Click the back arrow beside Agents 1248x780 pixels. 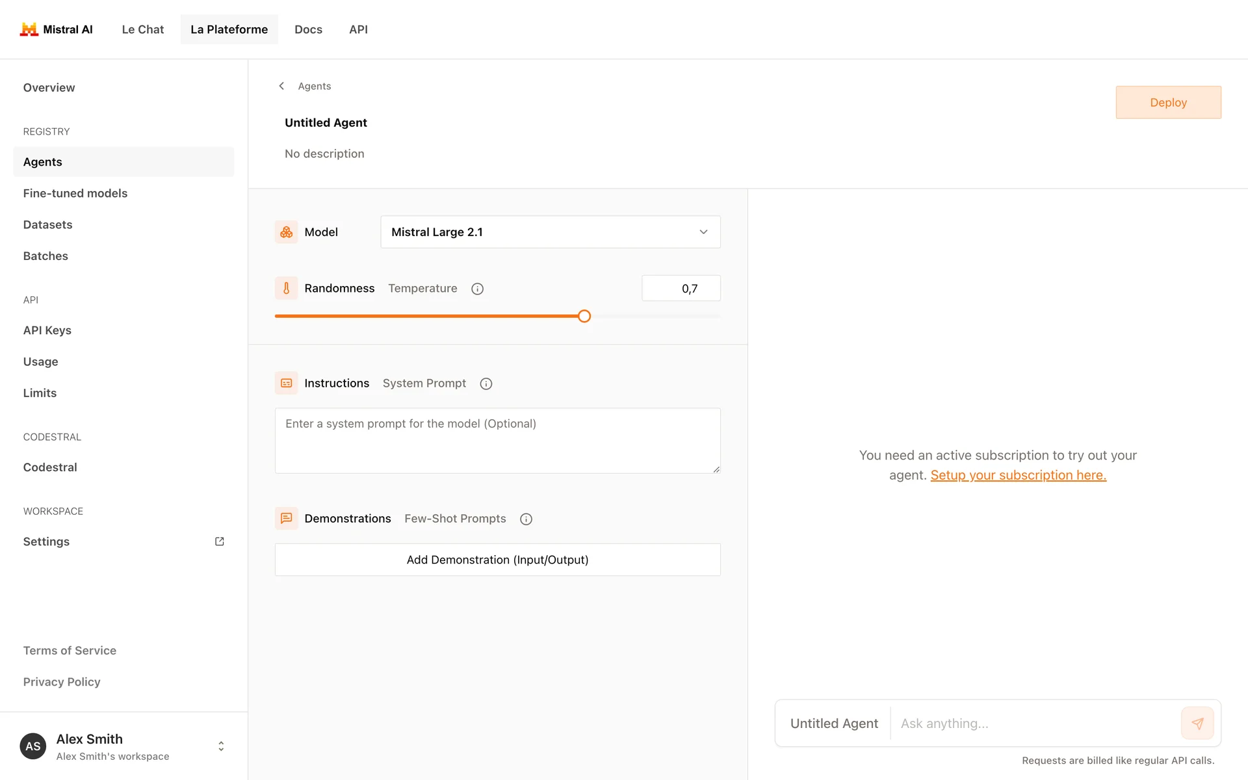(281, 86)
